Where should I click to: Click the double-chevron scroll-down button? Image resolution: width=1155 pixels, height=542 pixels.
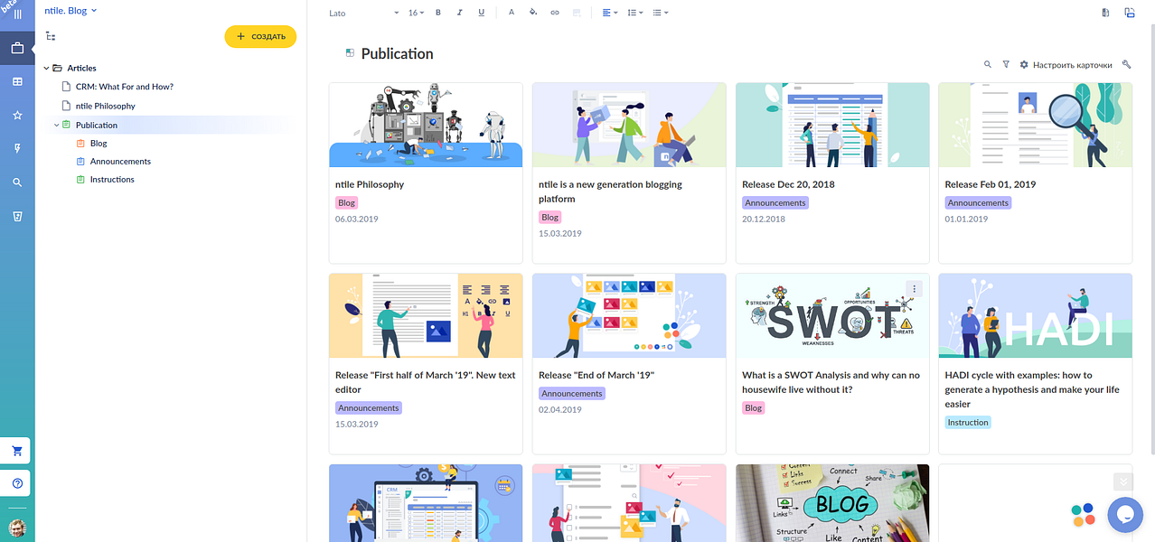(x=1122, y=481)
